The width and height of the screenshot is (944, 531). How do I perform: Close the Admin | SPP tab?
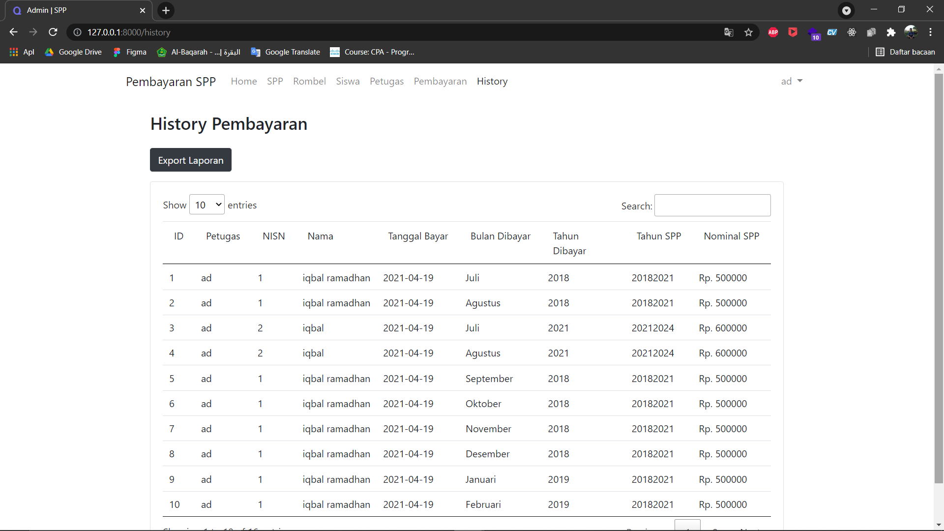[x=143, y=10]
